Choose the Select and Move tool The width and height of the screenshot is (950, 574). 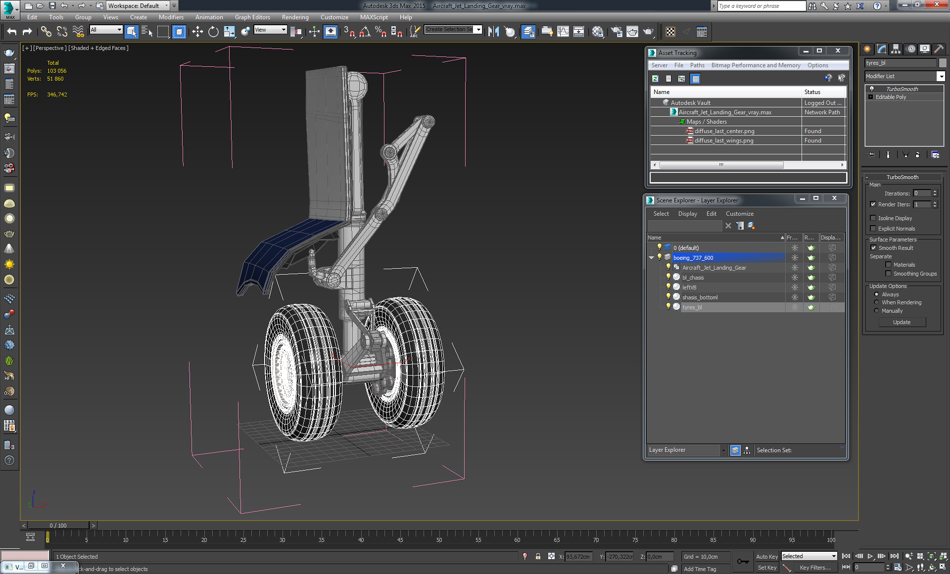[x=197, y=32]
